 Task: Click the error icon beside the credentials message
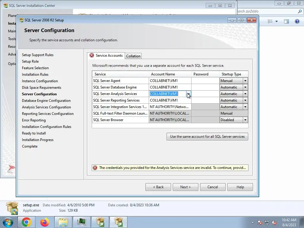click(95, 168)
